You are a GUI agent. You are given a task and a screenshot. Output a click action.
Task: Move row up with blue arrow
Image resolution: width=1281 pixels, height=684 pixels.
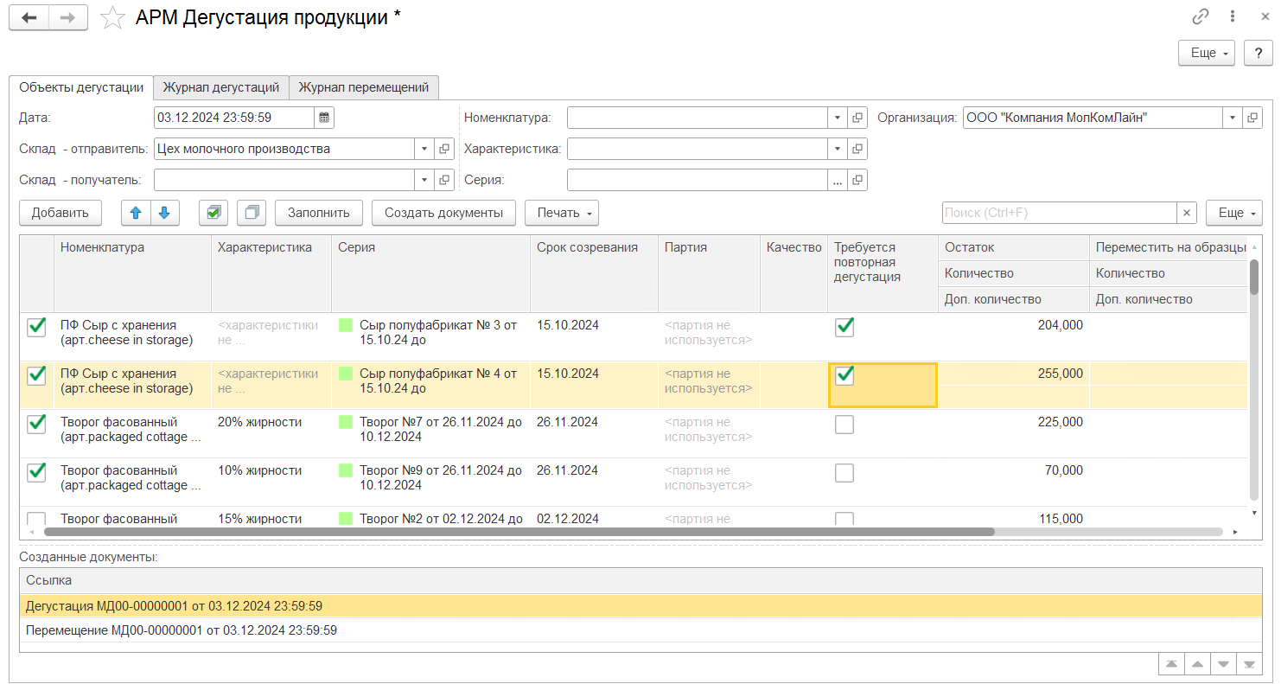coord(136,213)
